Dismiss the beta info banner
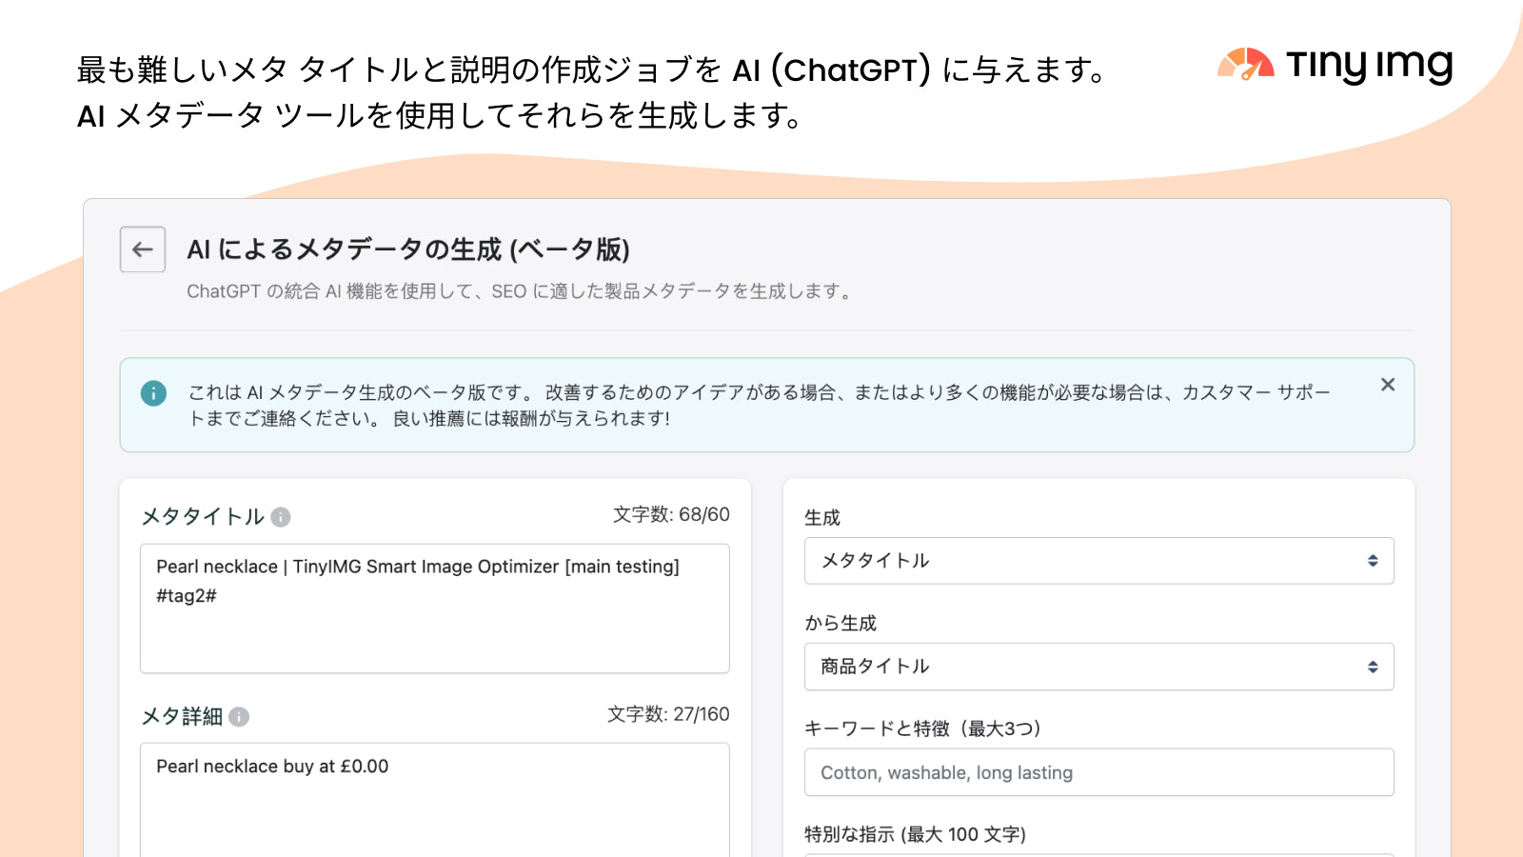The image size is (1523, 857). 1388,385
